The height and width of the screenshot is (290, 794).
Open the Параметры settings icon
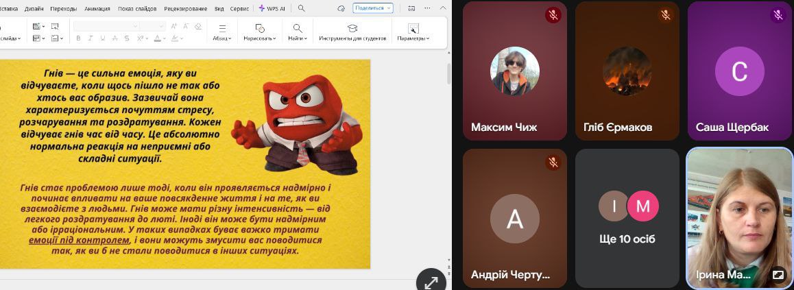[x=413, y=32]
